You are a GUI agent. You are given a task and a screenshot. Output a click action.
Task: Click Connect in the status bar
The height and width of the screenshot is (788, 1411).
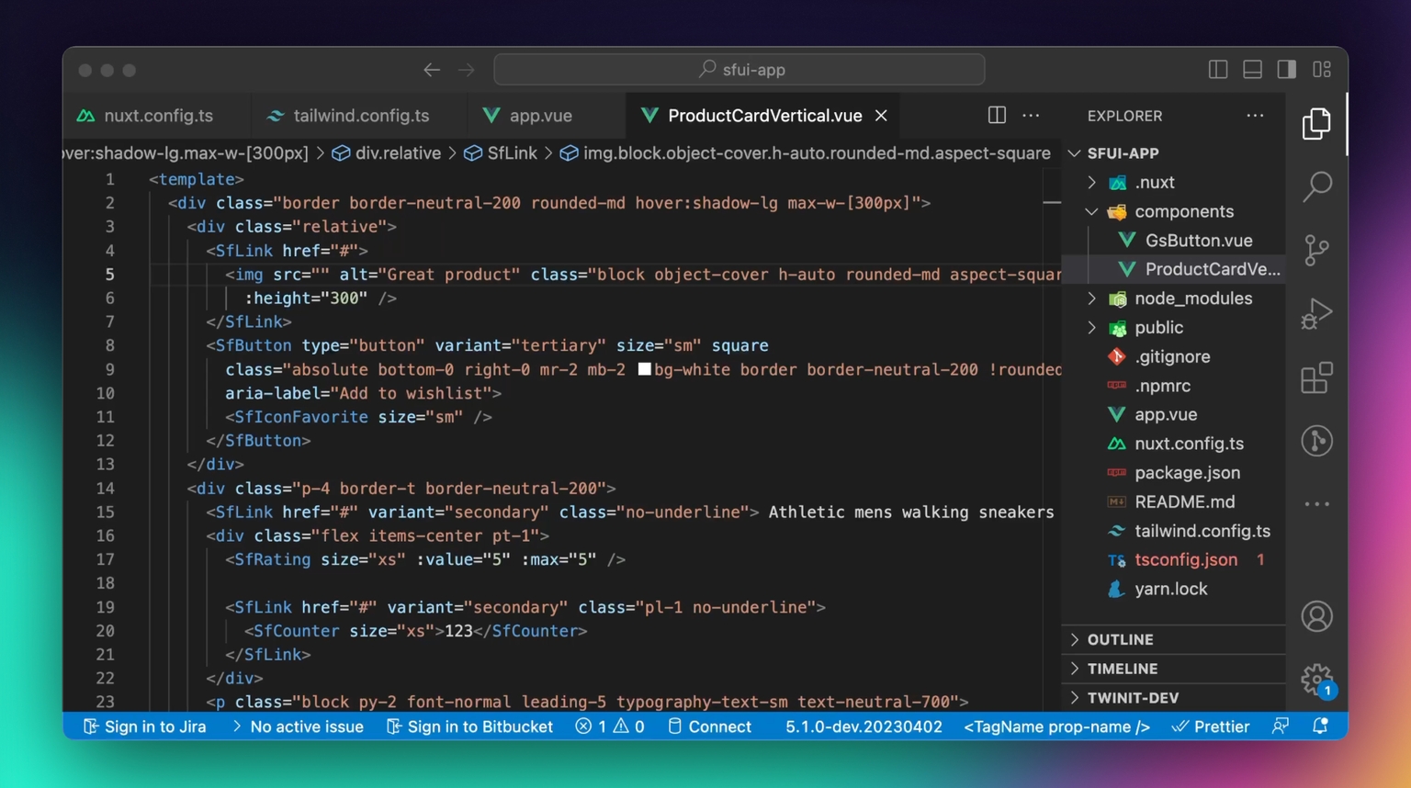click(709, 726)
